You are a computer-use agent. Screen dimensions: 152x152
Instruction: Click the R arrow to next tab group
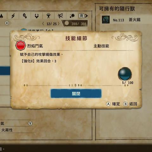(x=83, y=16)
